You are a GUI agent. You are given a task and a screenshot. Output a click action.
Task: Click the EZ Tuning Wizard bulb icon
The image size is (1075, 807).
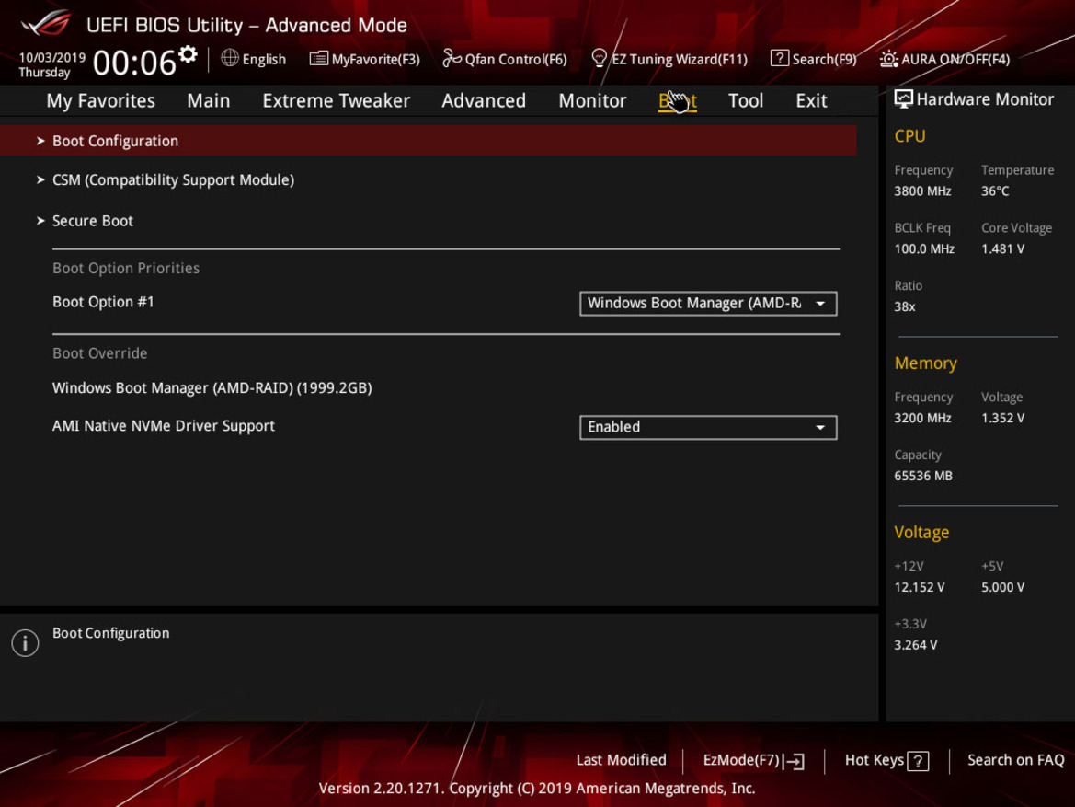[599, 58]
